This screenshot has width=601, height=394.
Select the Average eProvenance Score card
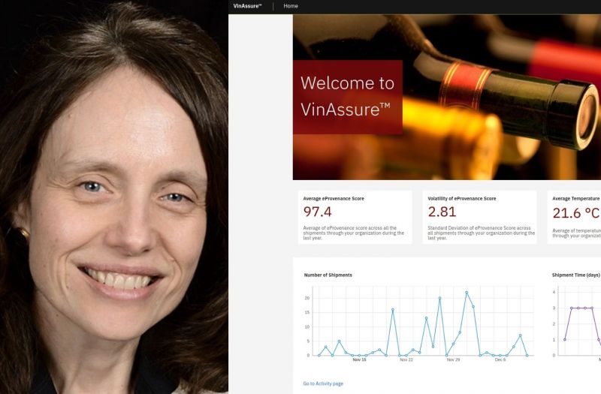coord(355,217)
